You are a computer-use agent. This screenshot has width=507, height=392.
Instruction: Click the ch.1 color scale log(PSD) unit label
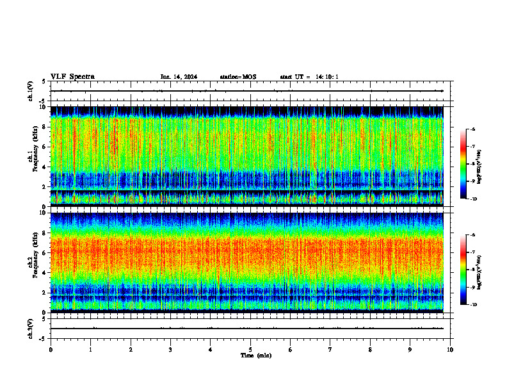coord(479,167)
